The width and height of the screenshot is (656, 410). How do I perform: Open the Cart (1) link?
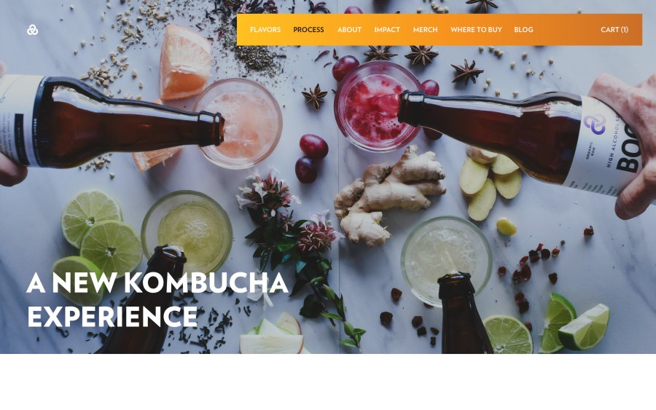[x=614, y=30]
